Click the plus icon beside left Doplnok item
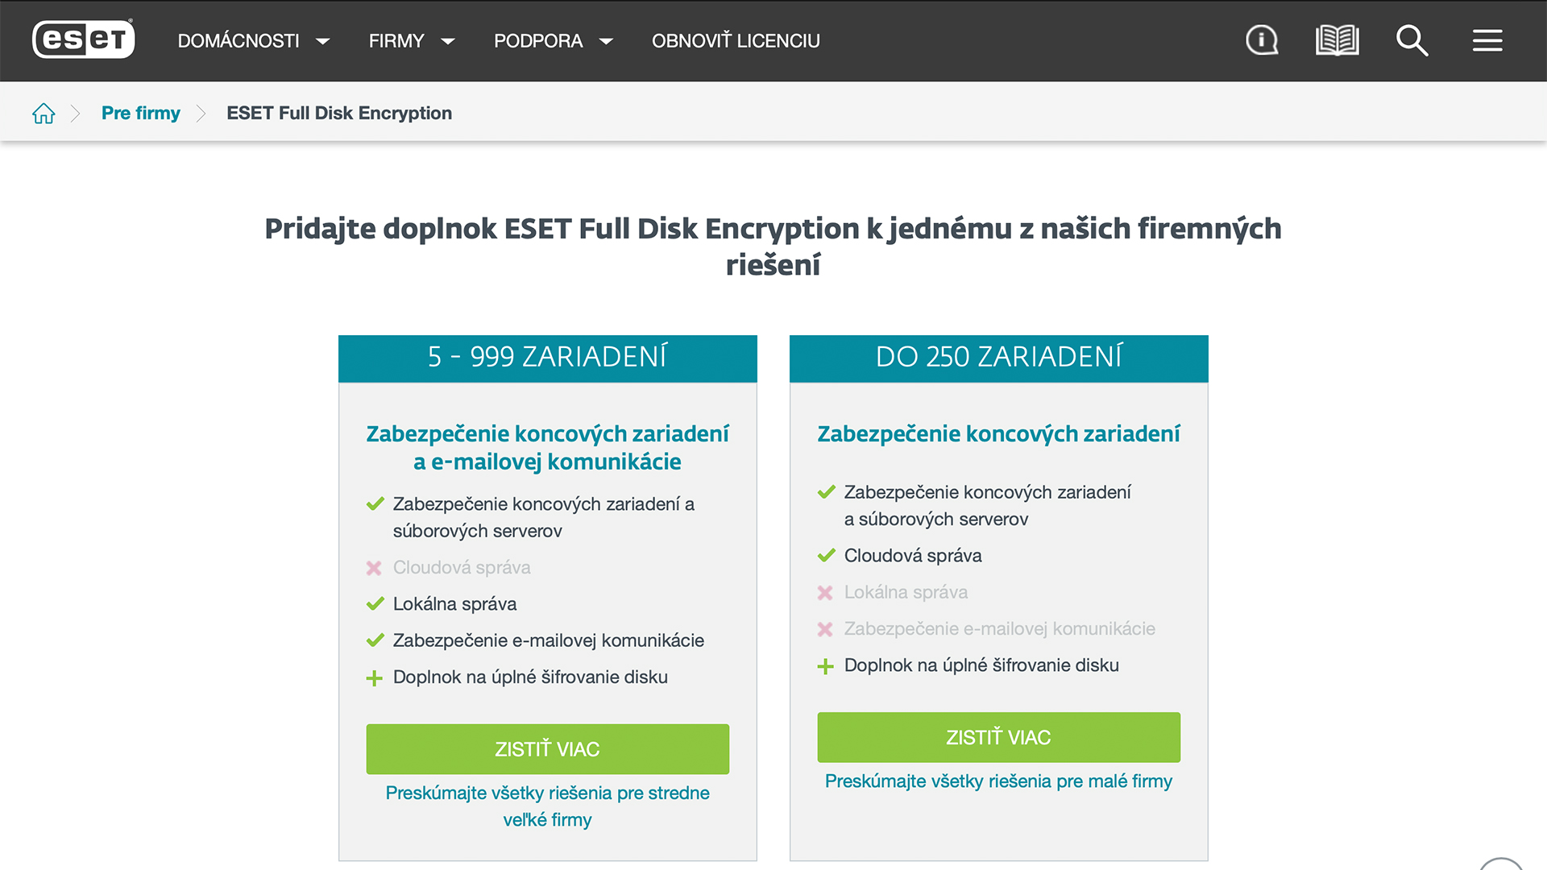 coord(375,678)
